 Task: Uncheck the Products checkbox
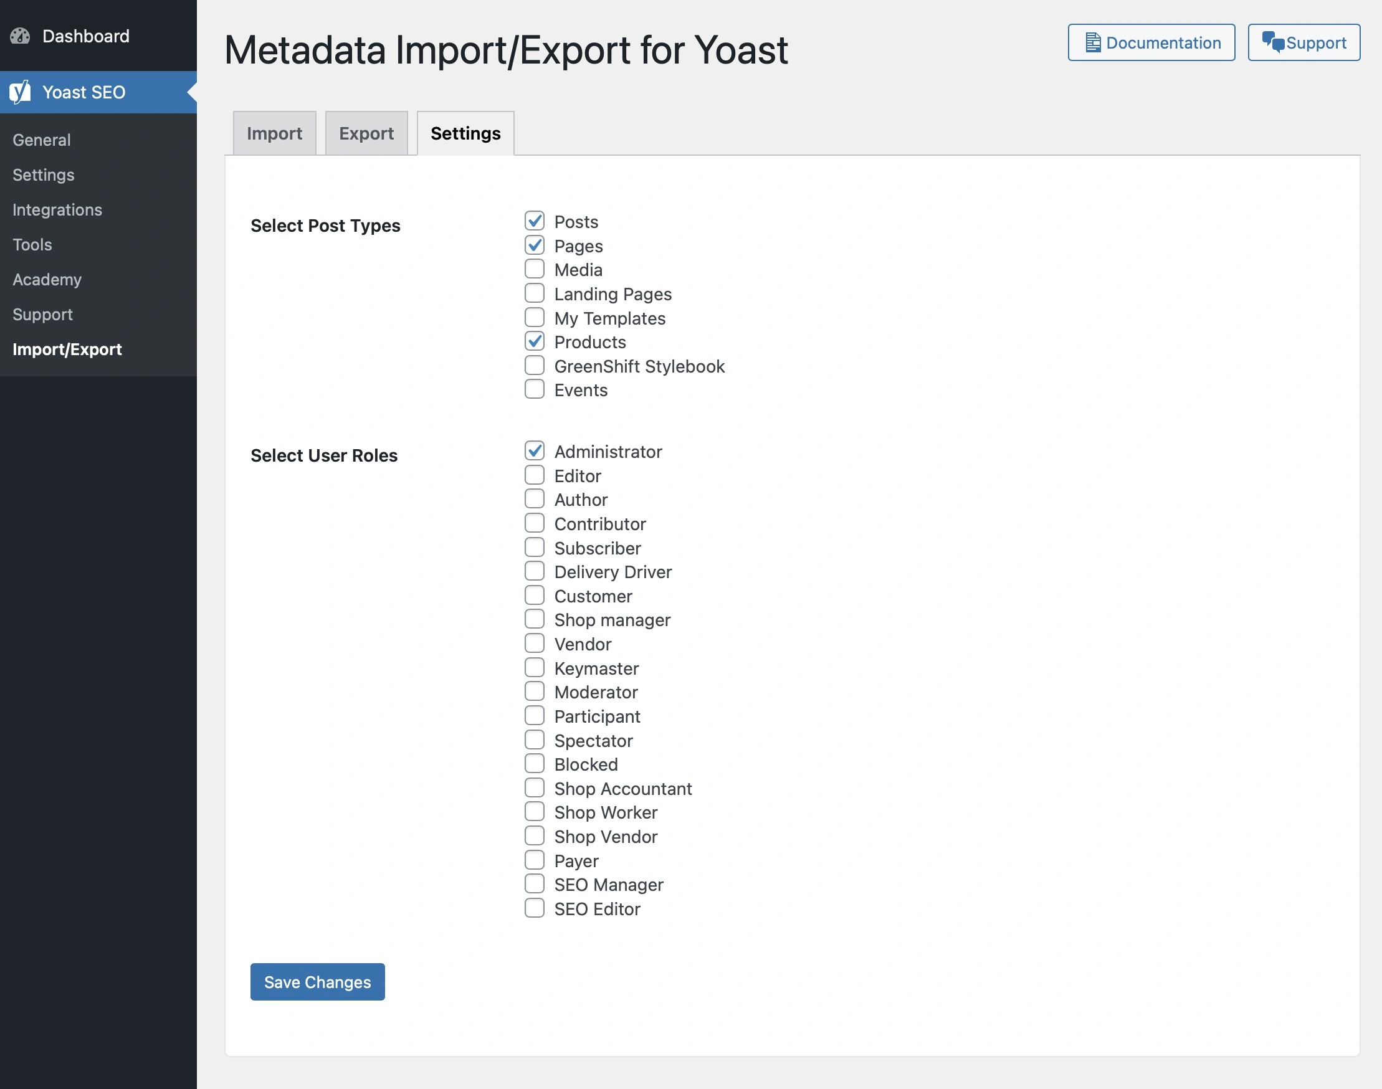(535, 341)
